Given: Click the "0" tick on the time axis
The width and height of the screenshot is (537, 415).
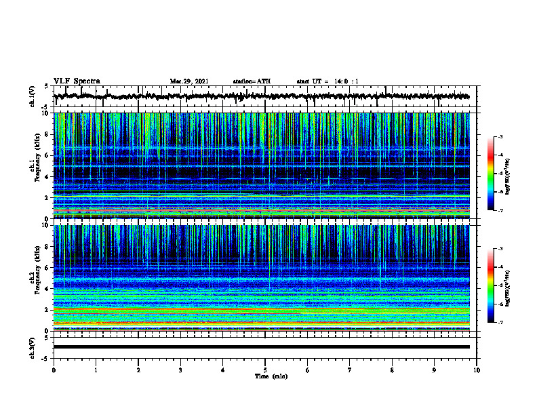Looking at the screenshot, I should tap(54, 370).
